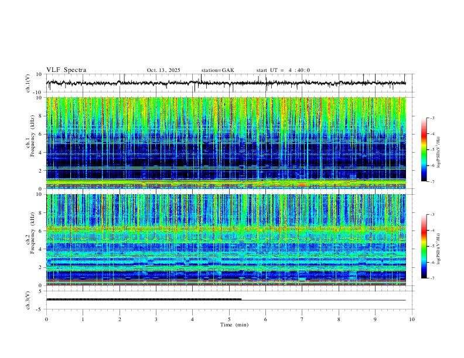464x358 pixels.
Task: Click the "Time (min)" axis title
Action: [x=234, y=325]
